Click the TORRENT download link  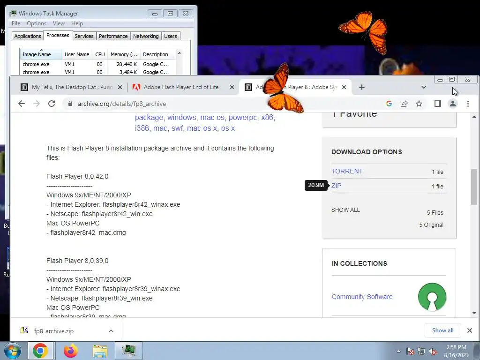347,171
